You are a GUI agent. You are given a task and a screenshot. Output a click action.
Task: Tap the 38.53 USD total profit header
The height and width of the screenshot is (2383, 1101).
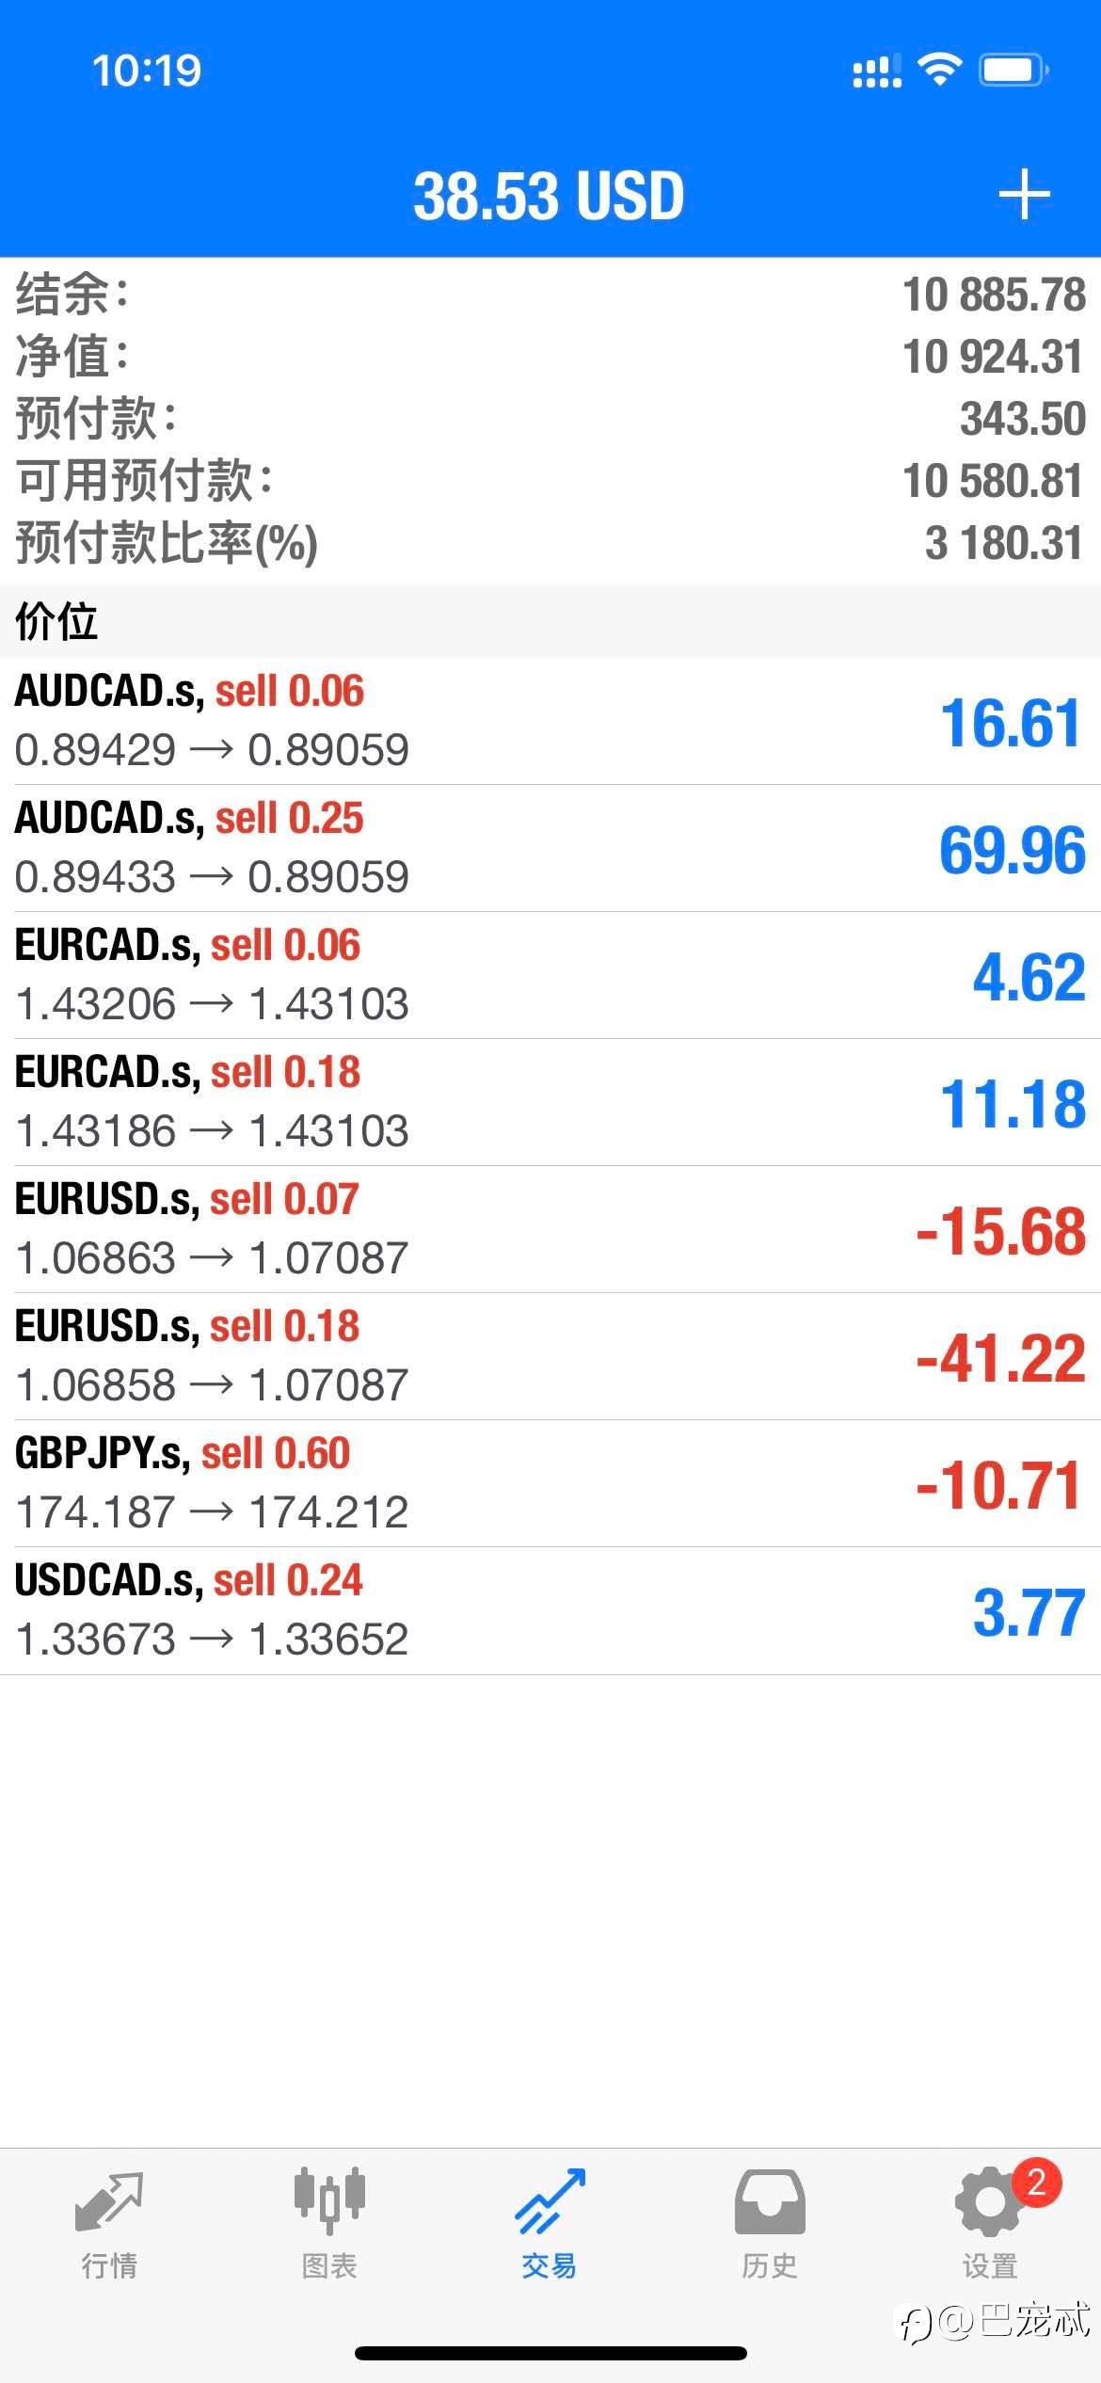549,196
